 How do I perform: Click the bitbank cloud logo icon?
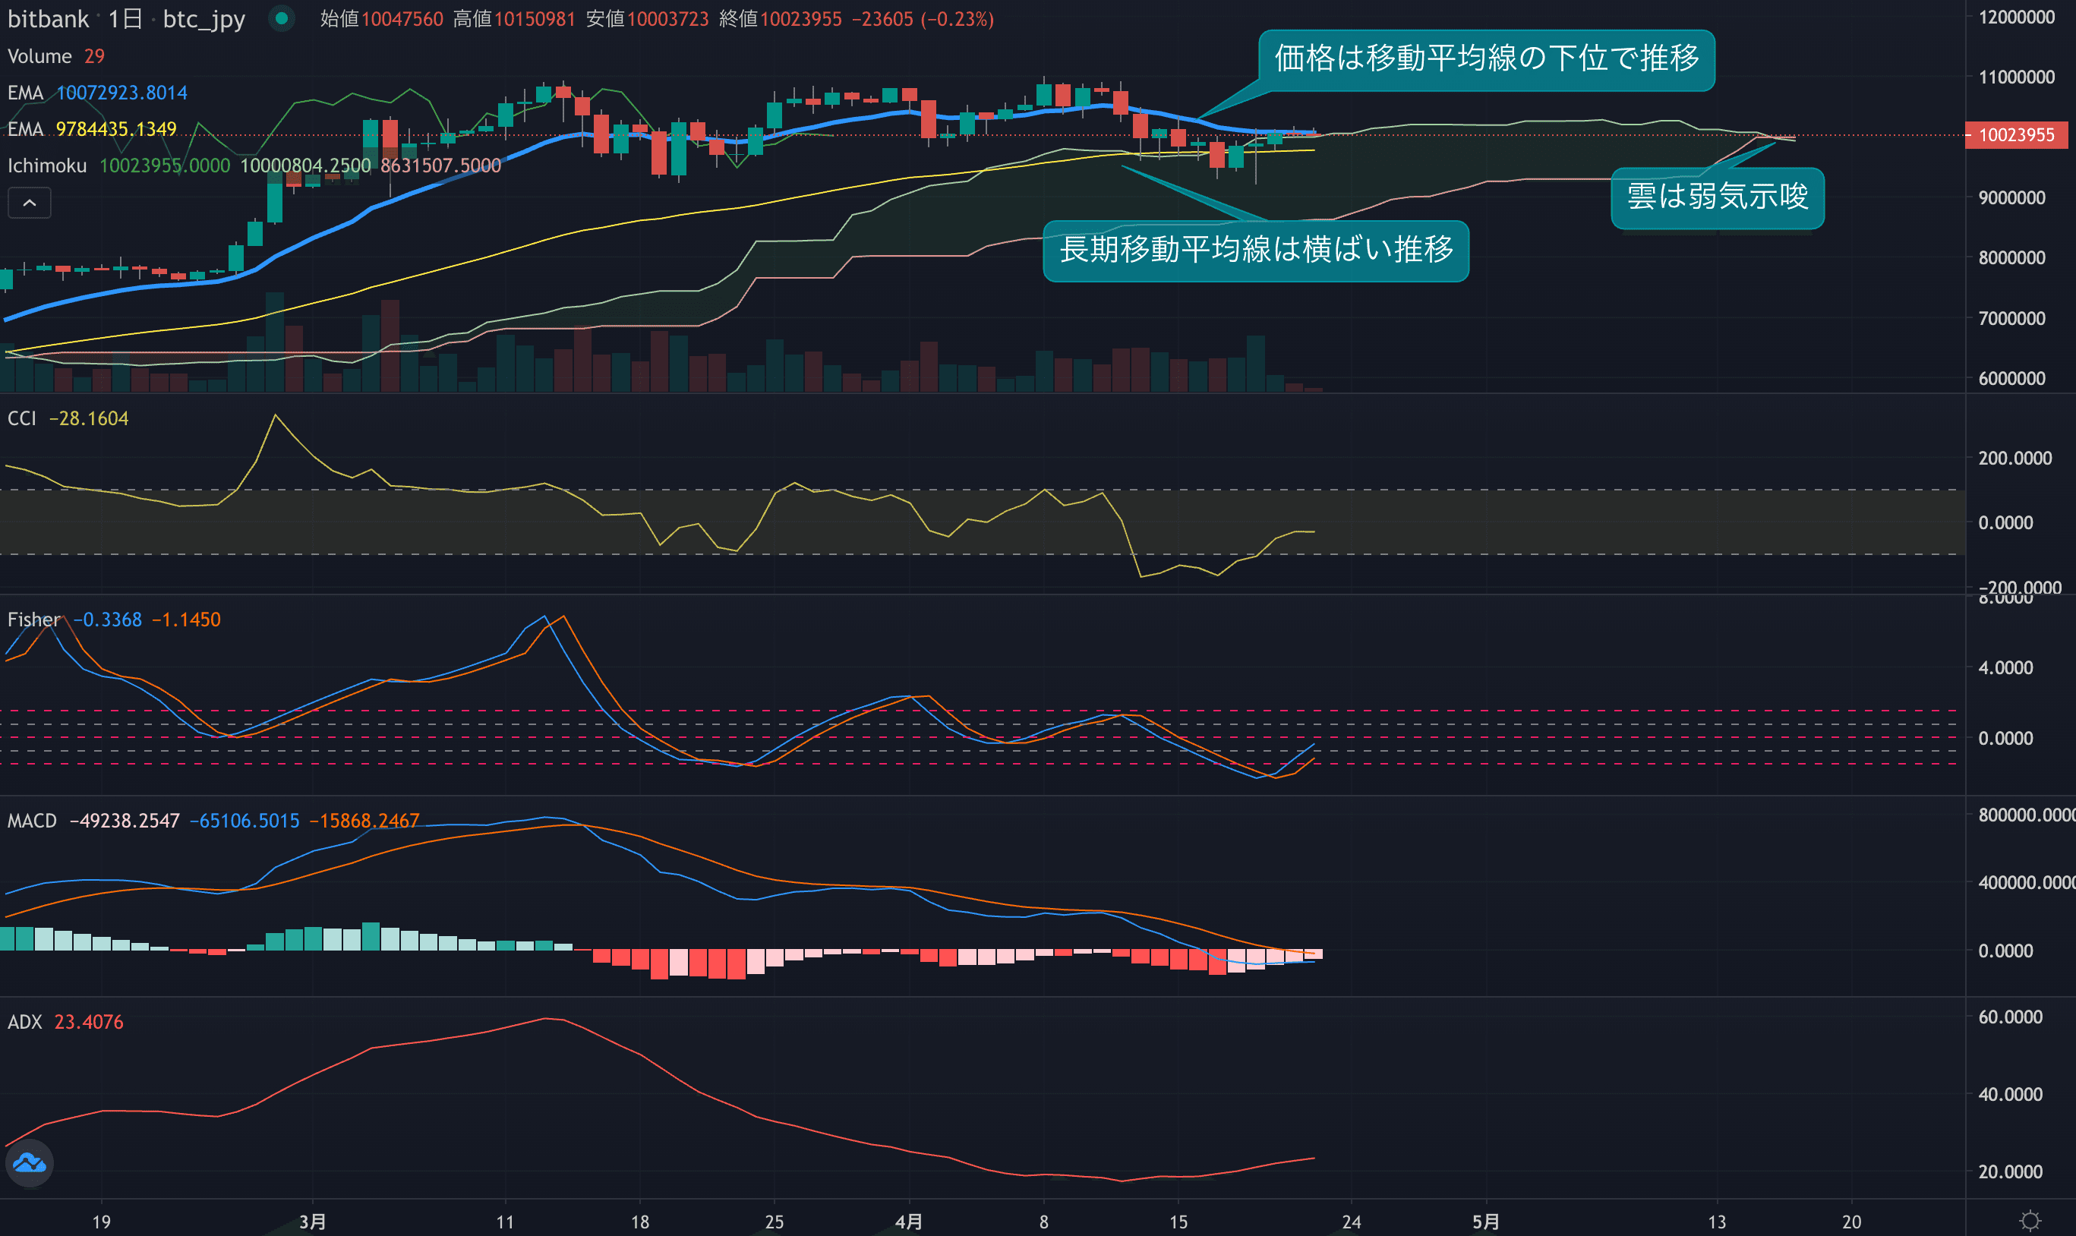point(30,1162)
